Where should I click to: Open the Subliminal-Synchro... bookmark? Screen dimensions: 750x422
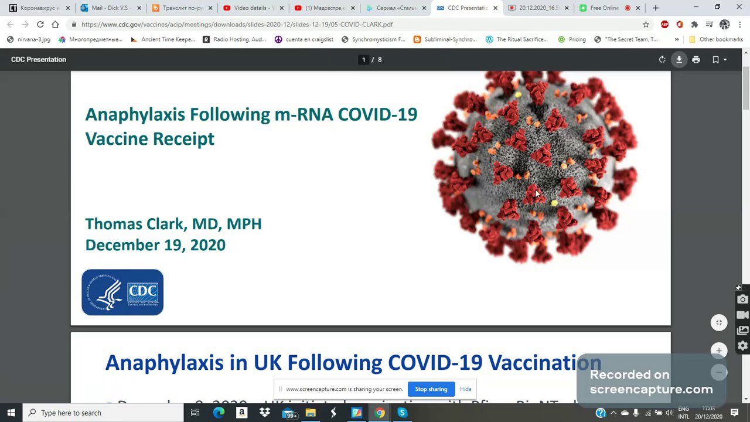[445, 39]
